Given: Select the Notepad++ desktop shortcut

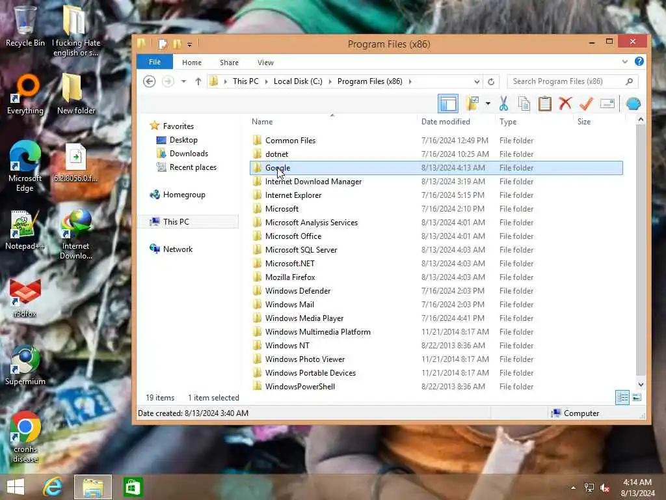Looking at the screenshot, I should [x=25, y=230].
